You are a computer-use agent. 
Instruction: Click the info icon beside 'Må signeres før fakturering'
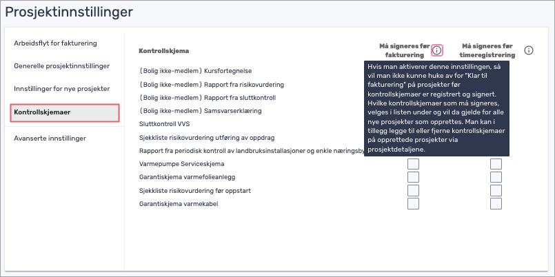pos(437,50)
